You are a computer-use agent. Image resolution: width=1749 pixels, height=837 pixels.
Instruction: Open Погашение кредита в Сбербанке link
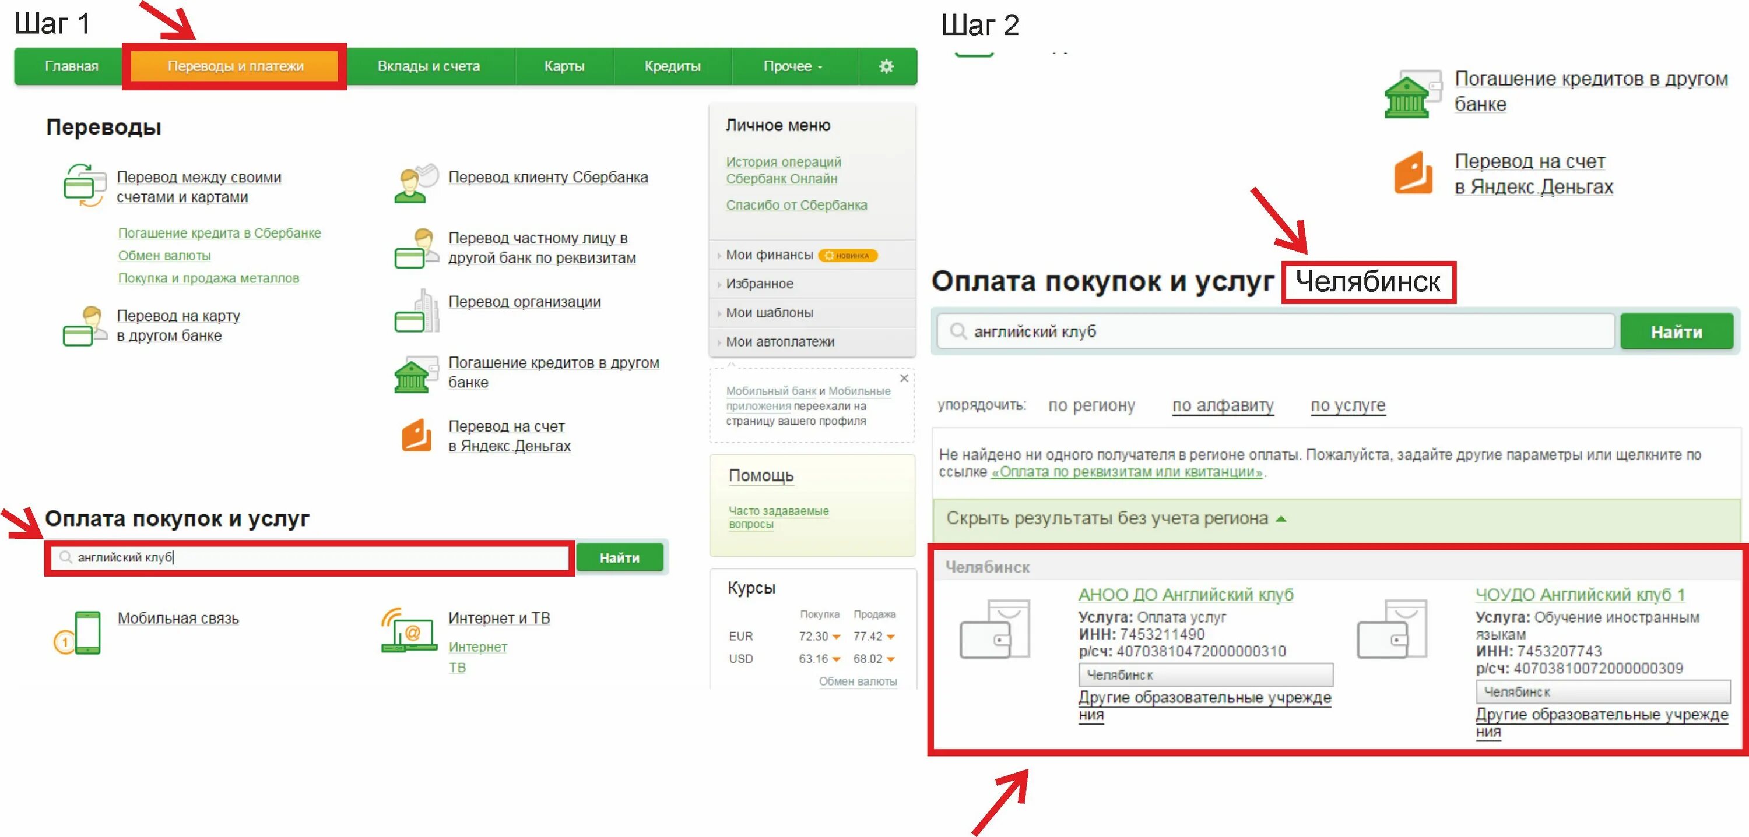pos(219,232)
